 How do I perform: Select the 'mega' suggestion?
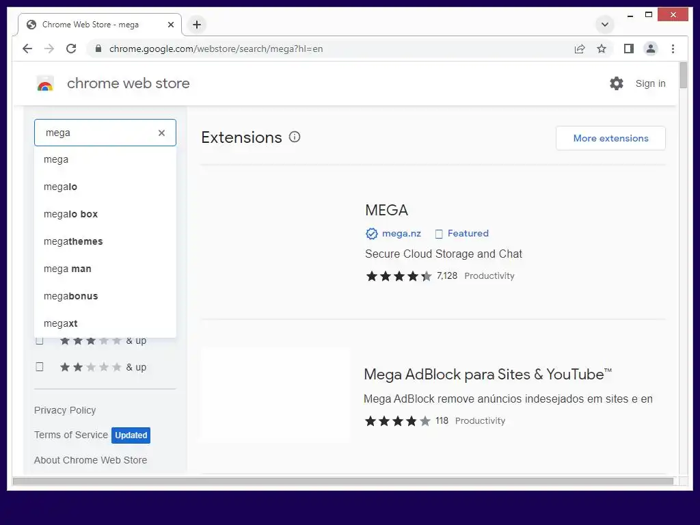point(105,159)
